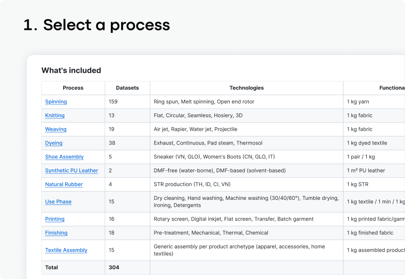Click the Datasets column header
Viewport: 405px width, 279px height.
click(127, 88)
